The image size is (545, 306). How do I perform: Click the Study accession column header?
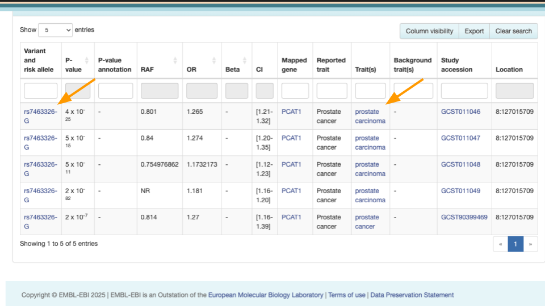tap(464, 61)
